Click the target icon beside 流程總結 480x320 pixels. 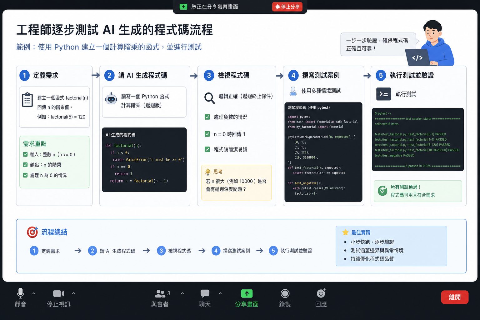tap(32, 232)
